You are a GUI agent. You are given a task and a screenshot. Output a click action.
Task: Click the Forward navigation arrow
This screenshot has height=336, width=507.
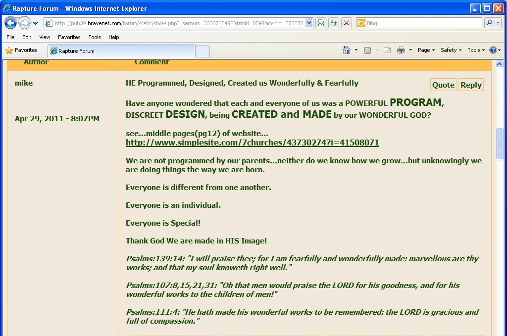[x=25, y=23]
